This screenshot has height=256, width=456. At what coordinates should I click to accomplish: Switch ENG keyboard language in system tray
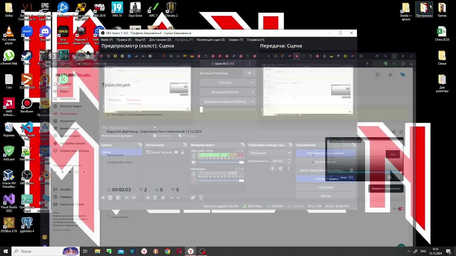pyautogui.click(x=423, y=251)
